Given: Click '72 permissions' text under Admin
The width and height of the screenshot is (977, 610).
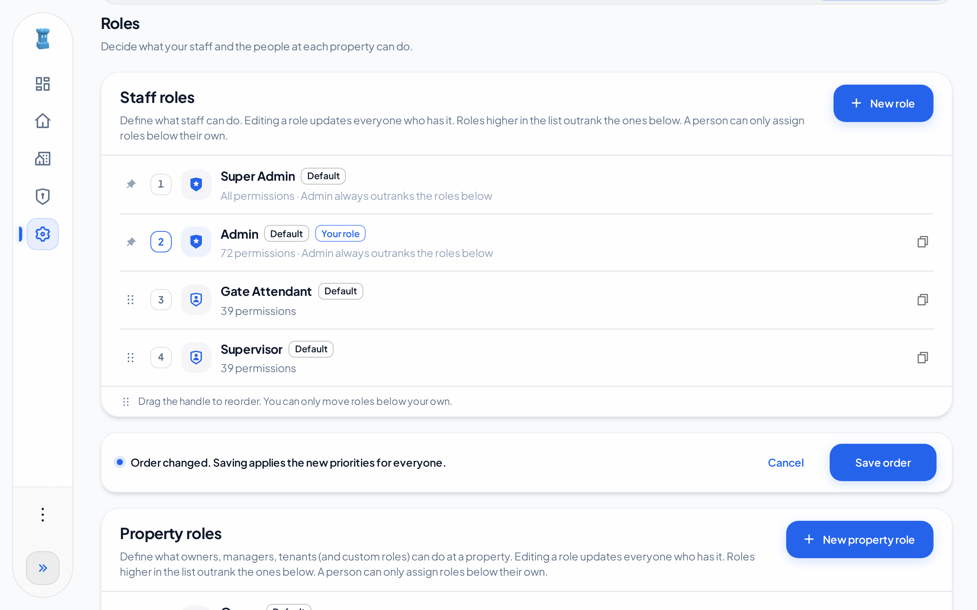Looking at the screenshot, I should pos(258,254).
